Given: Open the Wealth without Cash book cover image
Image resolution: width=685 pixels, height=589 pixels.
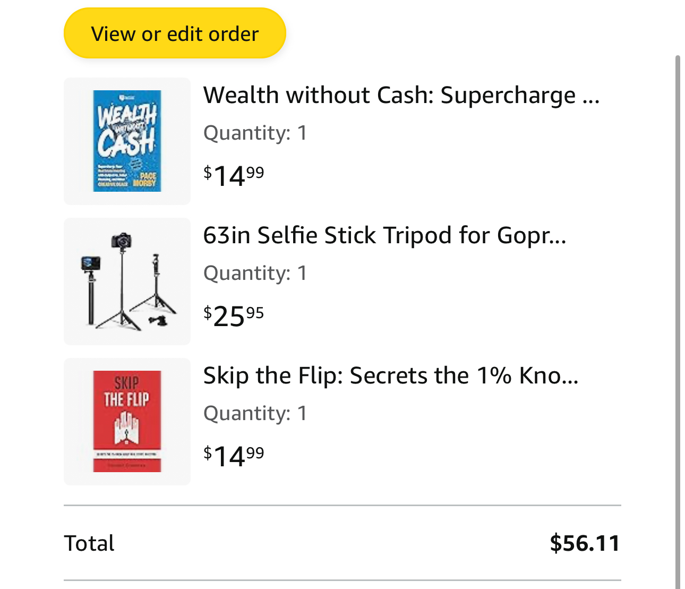Looking at the screenshot, I should click(x=127, y=141).
